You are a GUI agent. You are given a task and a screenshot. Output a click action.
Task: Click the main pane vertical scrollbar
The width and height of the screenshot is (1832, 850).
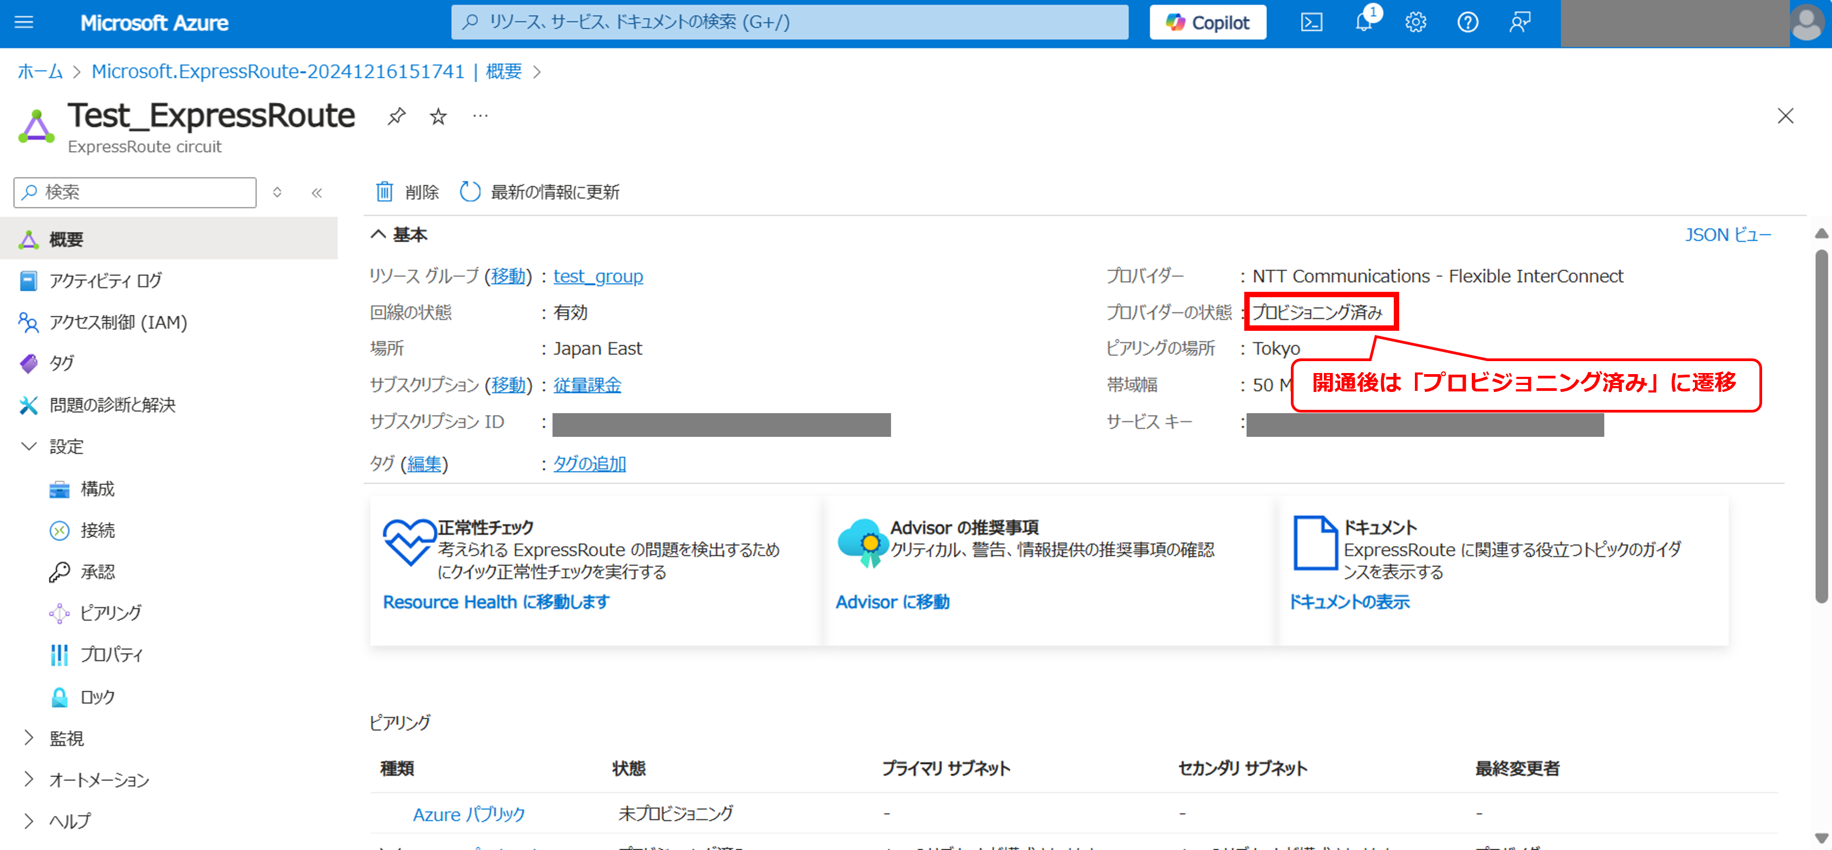(1821, 427)
